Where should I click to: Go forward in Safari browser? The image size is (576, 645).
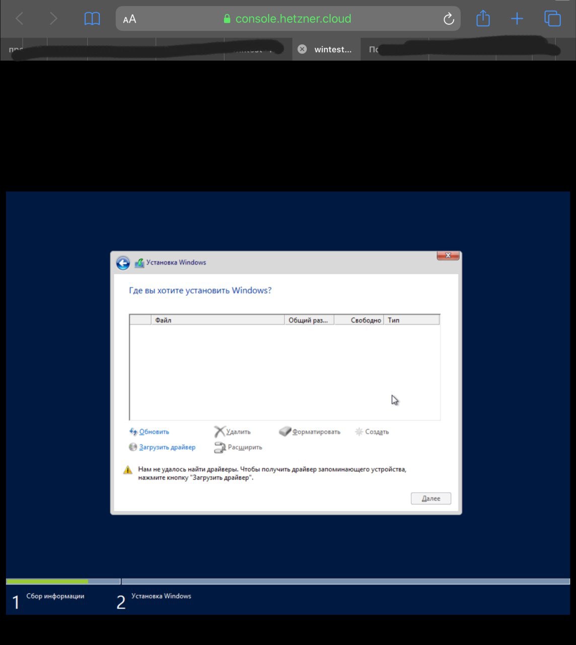click(x=53, y=19)
